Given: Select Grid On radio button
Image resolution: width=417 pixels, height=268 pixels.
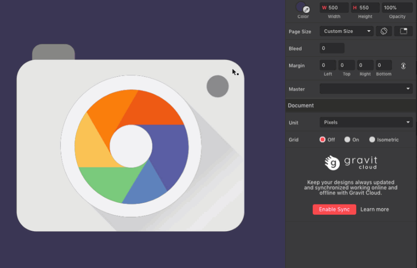Looking at the screenshot, I should point(347,139).
